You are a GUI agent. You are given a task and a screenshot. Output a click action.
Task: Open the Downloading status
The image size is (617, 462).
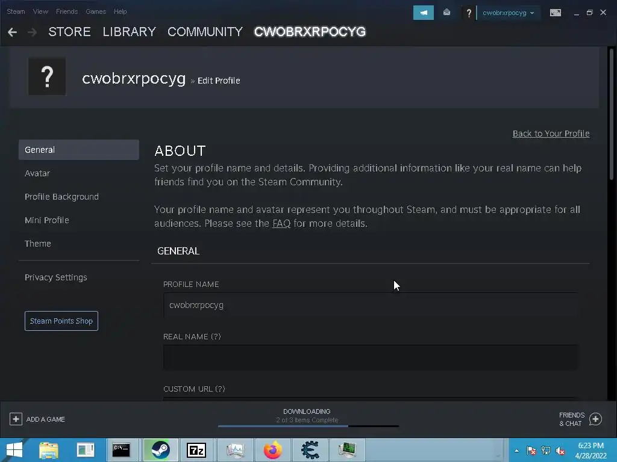tap(307, 411)
